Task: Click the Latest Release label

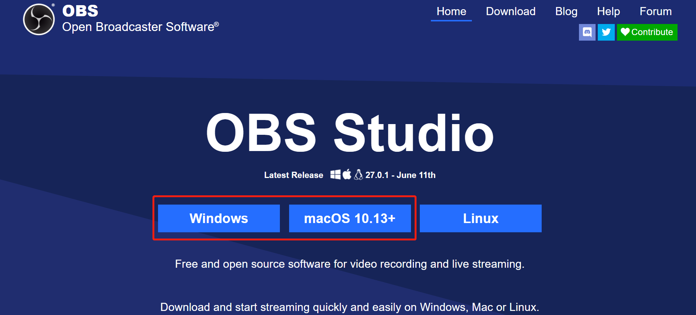Action: coord(294,175)
